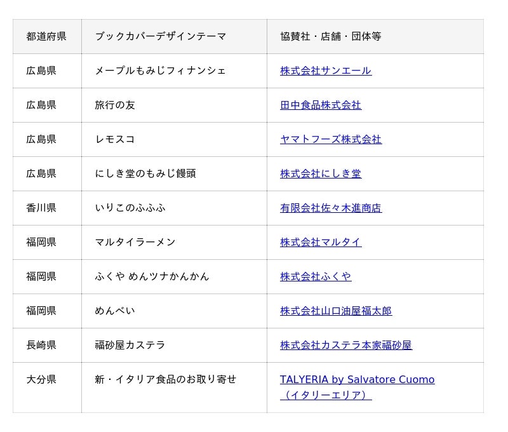Follow 株式会社カステラ本家福砂屋 link
This screenshot has width=508, height=432.
(x=346, y=346)
